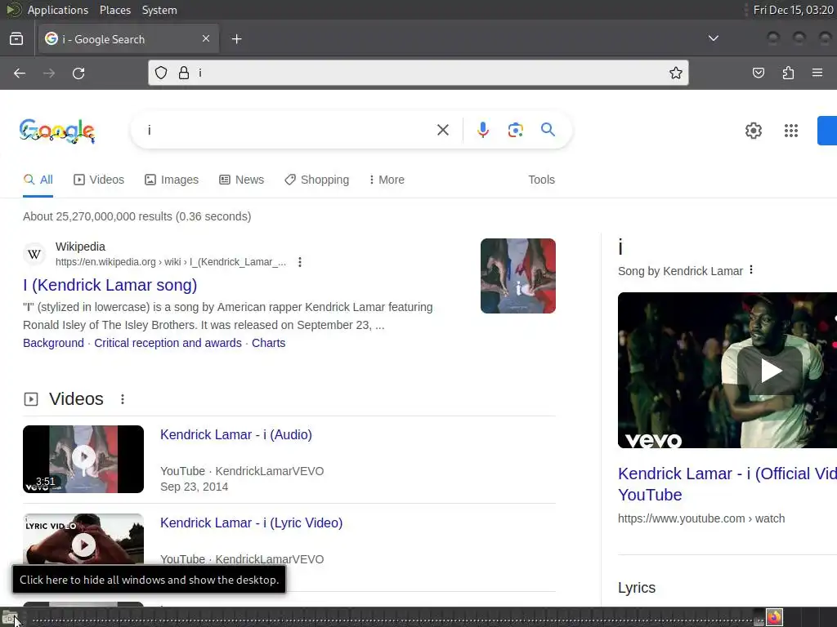Click the Google doodle logo
Viewport: 837px width, 627px height.
57,131
